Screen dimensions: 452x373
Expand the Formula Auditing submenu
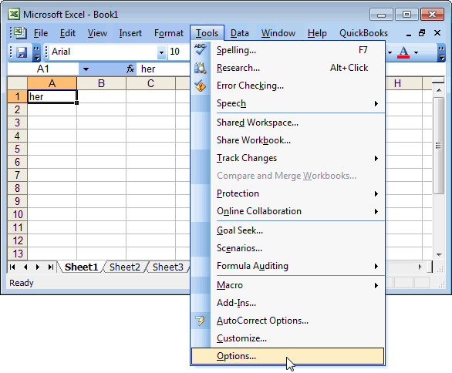tap(376, 266)
